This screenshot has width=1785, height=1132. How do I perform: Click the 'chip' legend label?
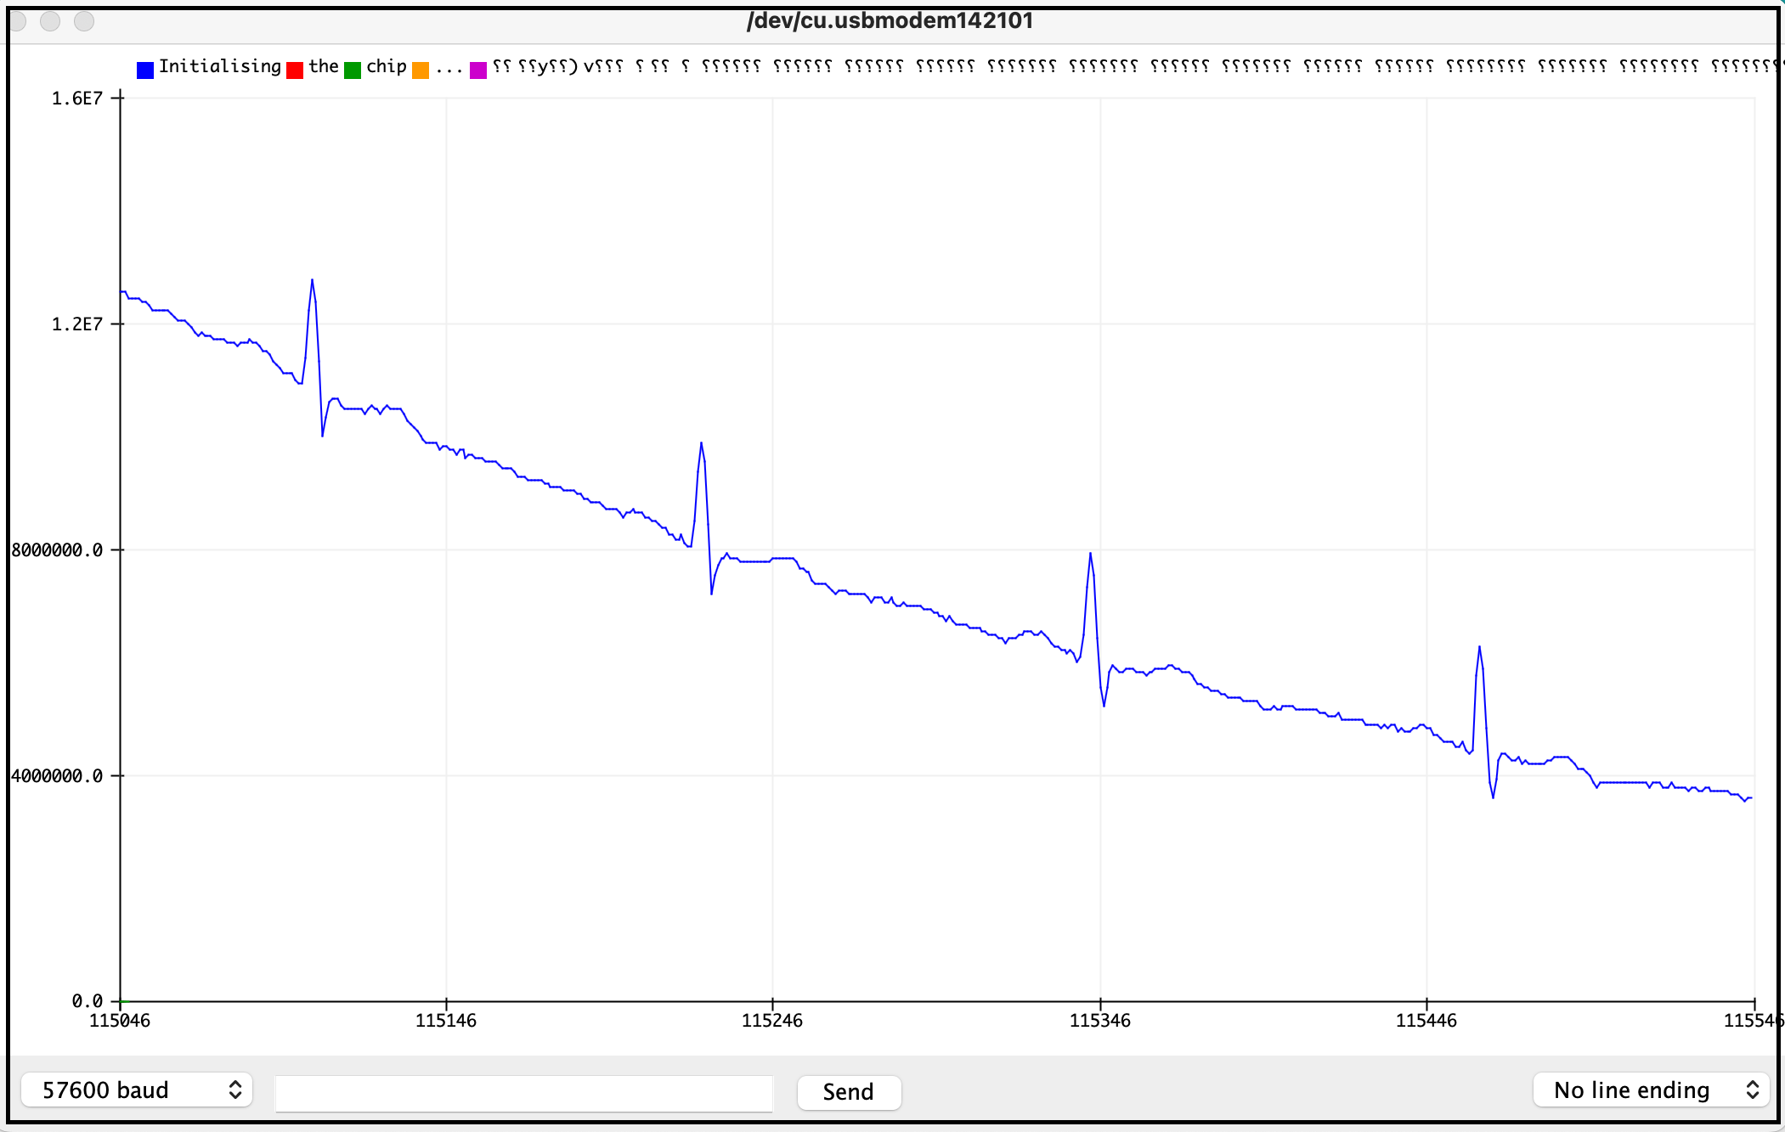(x=387, y=66)
